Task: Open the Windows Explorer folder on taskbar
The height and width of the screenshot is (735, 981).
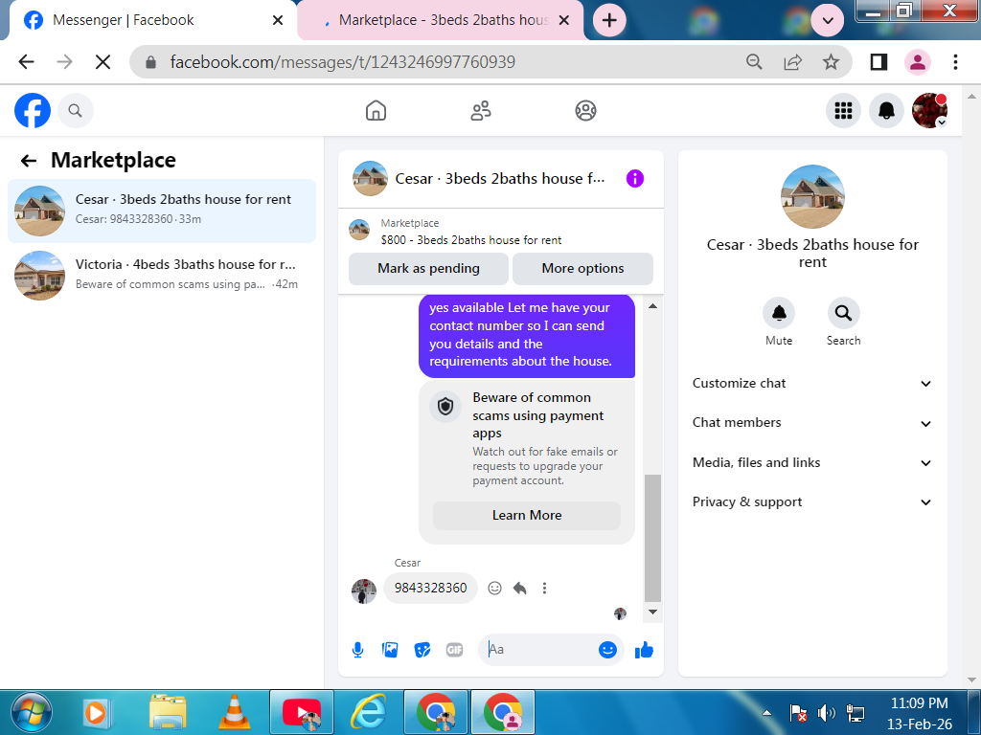Action: pyautogui.click(x=167, y=713)
